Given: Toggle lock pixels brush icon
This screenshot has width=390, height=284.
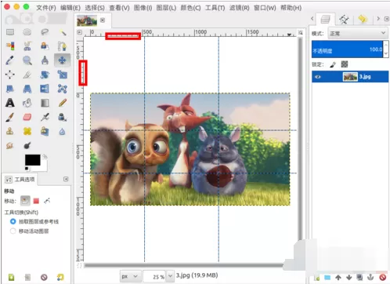Looking at the screenshot, I should (x=333, y=64).
